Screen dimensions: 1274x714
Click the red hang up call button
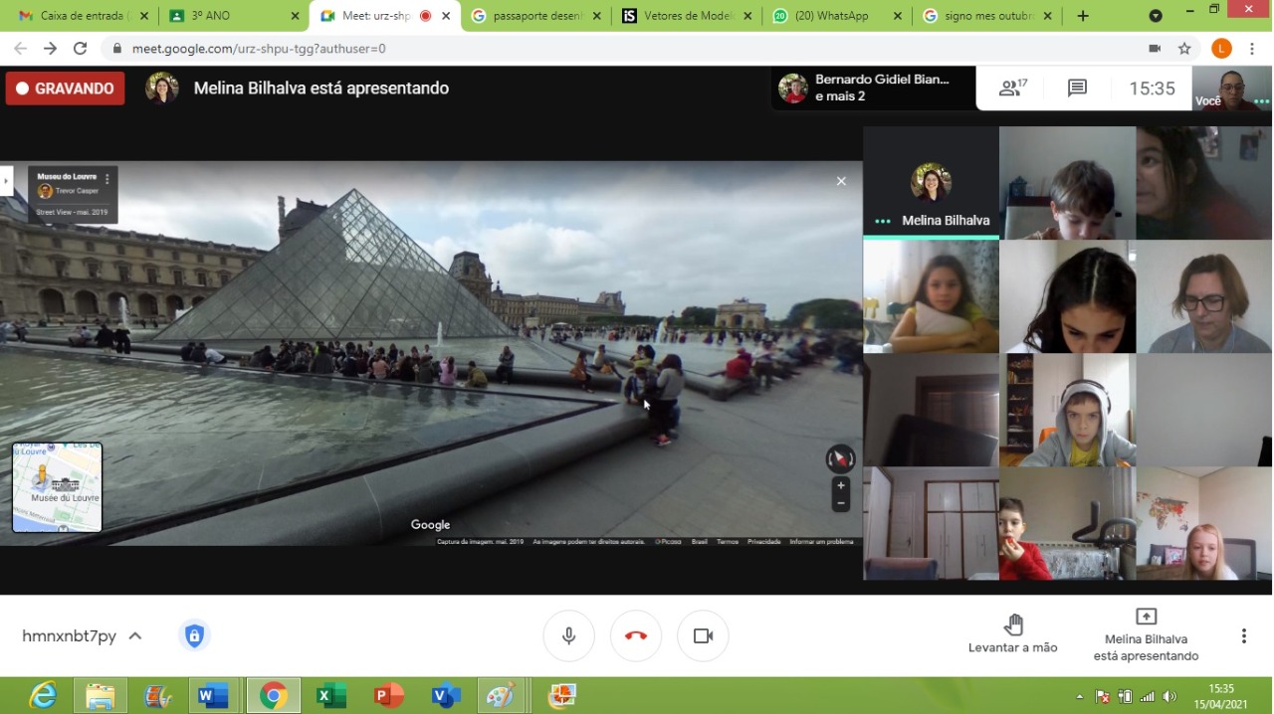[636, 635]
